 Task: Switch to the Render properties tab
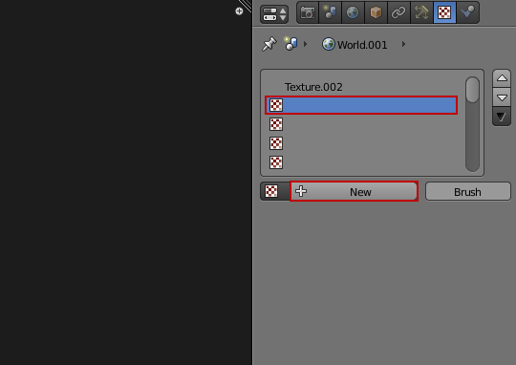(x=308, y=12)
